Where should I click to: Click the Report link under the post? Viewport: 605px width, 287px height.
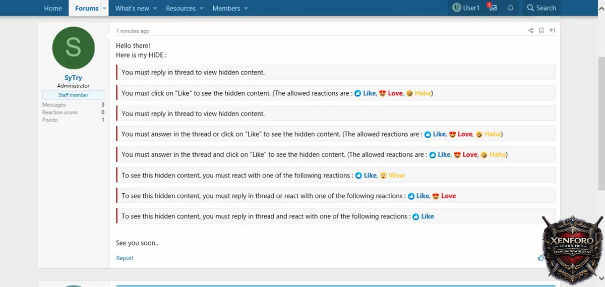click(125, 258)
